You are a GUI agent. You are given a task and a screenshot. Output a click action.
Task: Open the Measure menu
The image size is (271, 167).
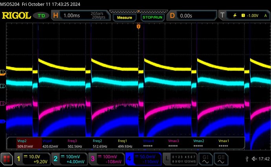[x=125, y=17]
